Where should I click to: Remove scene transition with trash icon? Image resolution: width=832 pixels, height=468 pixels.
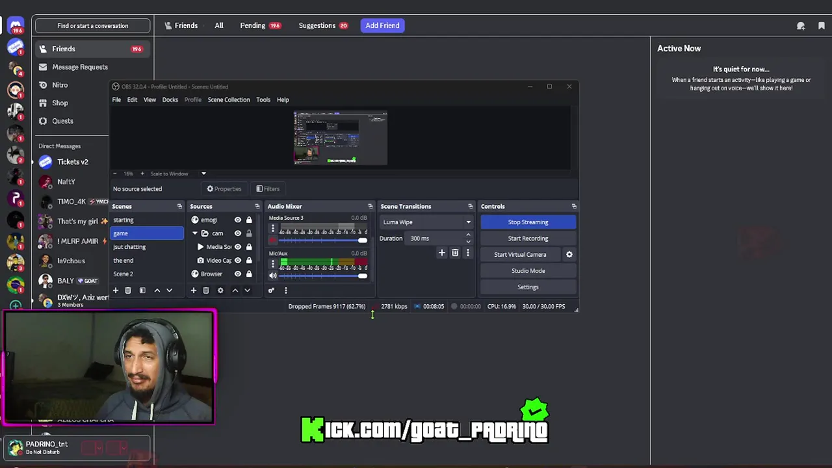(x=455, y=253)
